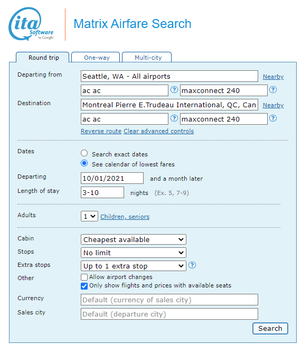The image size is (302, 353).
Task: Open help icon beside destination extension codes
Action: (273, 118)
